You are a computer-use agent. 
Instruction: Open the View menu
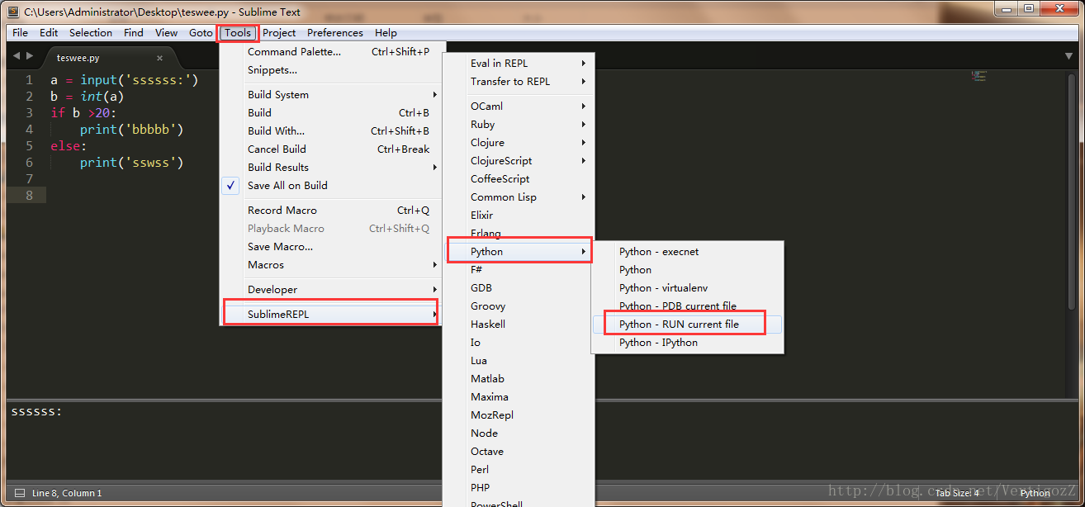tap(166, 33)
